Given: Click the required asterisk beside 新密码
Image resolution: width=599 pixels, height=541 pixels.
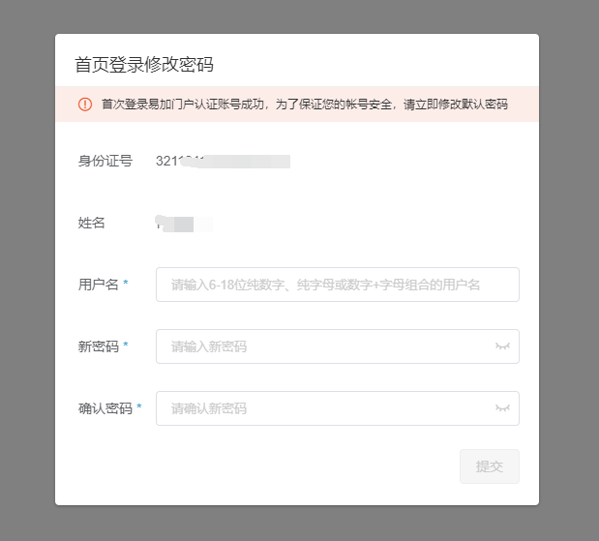Looking at the screenshot, I should [126, 346].
